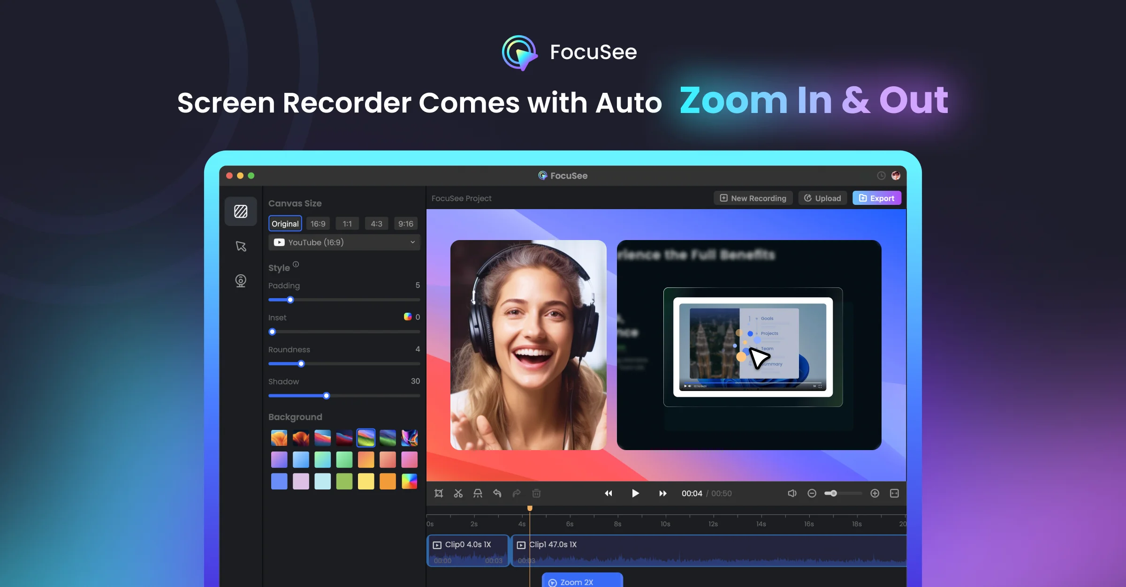Select the Original canvas size
The height and width of the screenshot is (587, 1126).
[285, 224]
